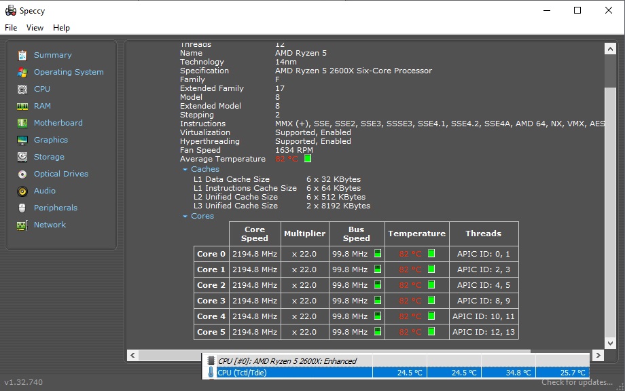Click the Operating System Windows flag icon
Screen dimensions: 625x391
[22, 73]
